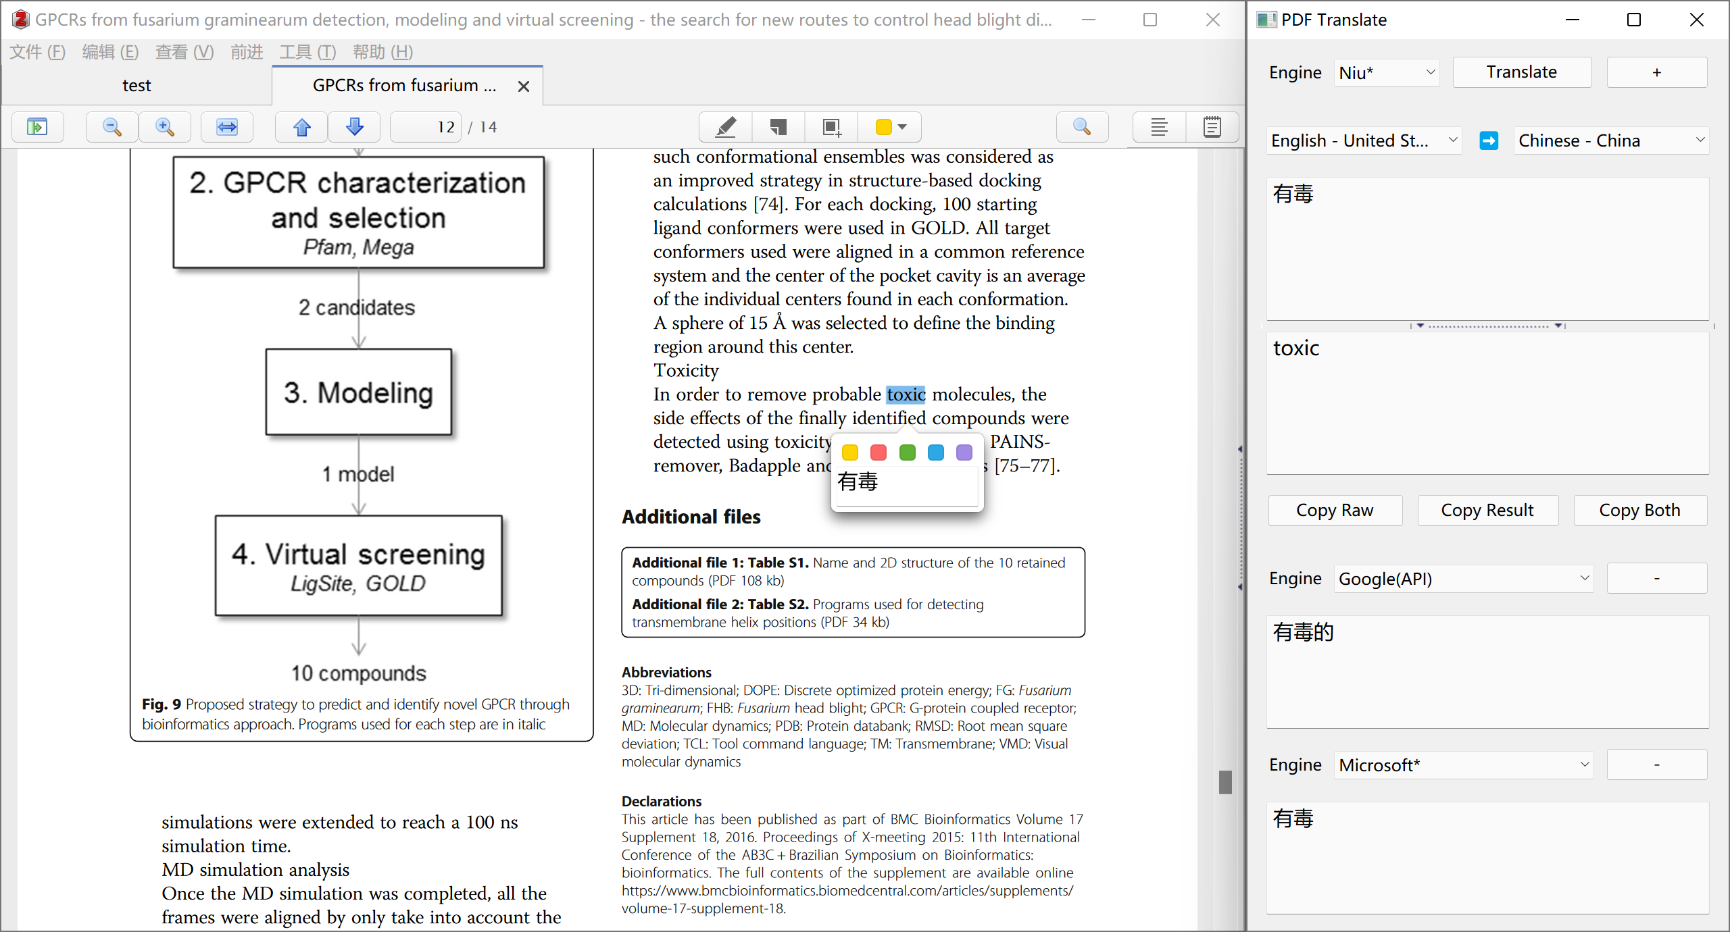Toggle the sidebar panel icon
1730x932 pixels.
37,127
